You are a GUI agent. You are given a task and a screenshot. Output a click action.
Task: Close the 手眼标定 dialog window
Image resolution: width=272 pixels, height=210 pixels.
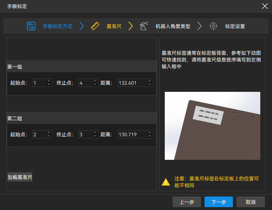coord(265,6)
